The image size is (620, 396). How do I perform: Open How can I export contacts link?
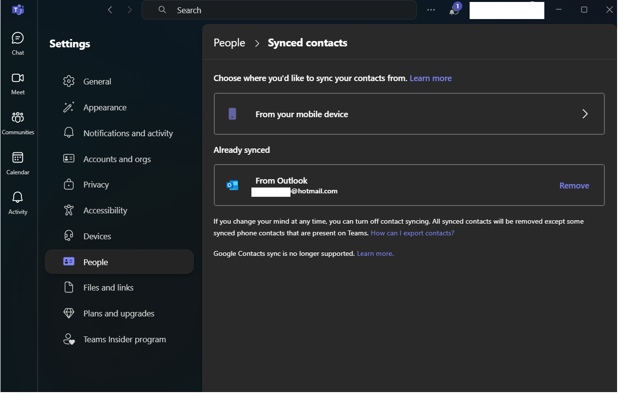tap(413, 233)
